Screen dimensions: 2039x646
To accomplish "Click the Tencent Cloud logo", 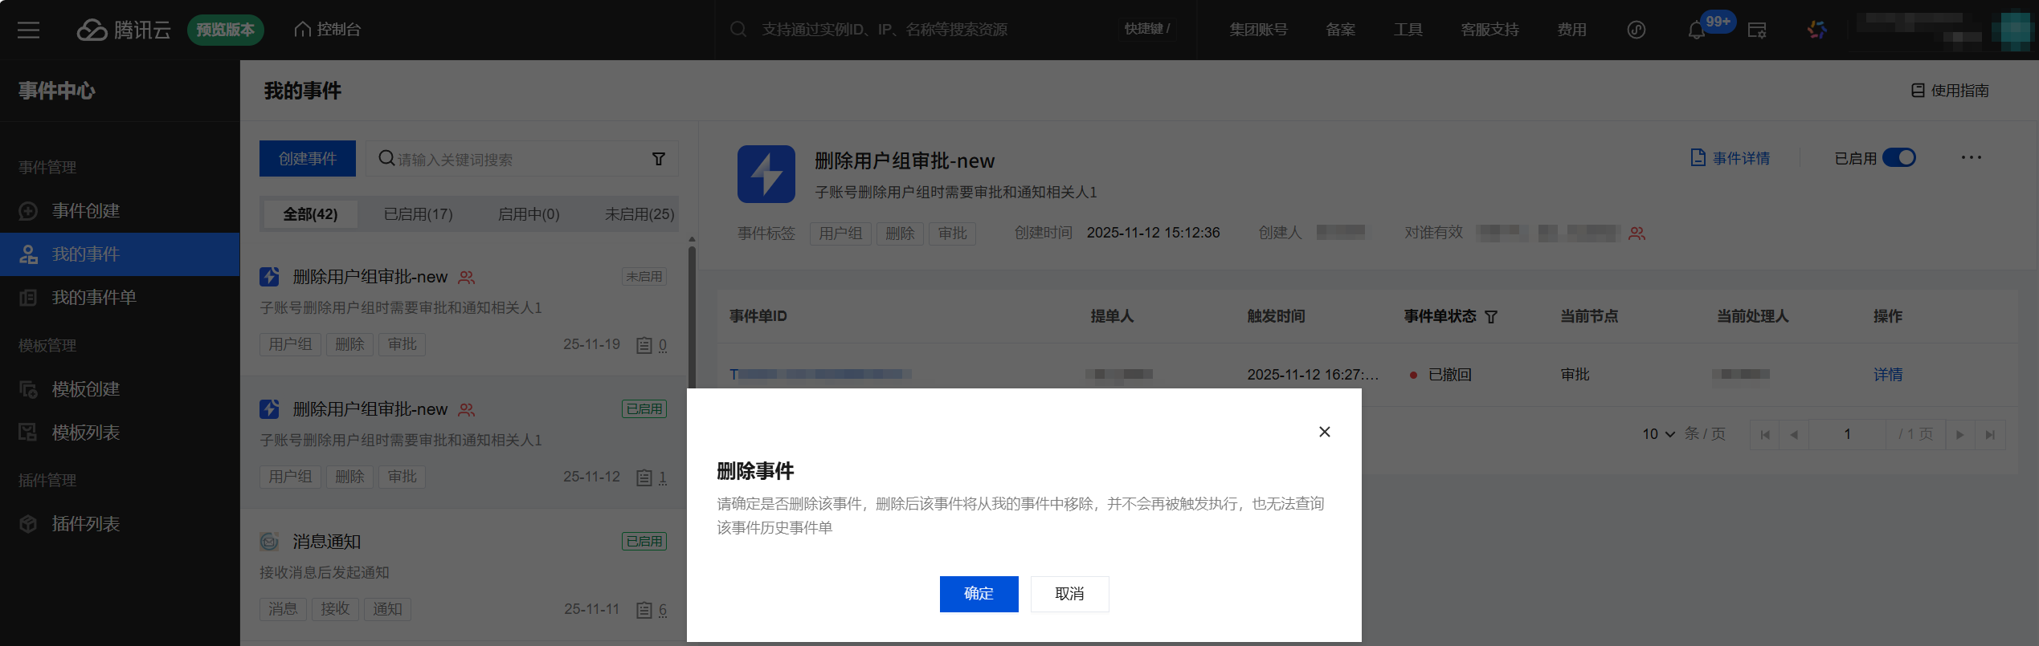I will (x=124, y=30).
